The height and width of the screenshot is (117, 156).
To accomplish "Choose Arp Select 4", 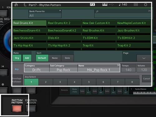I will pos(75,82).
